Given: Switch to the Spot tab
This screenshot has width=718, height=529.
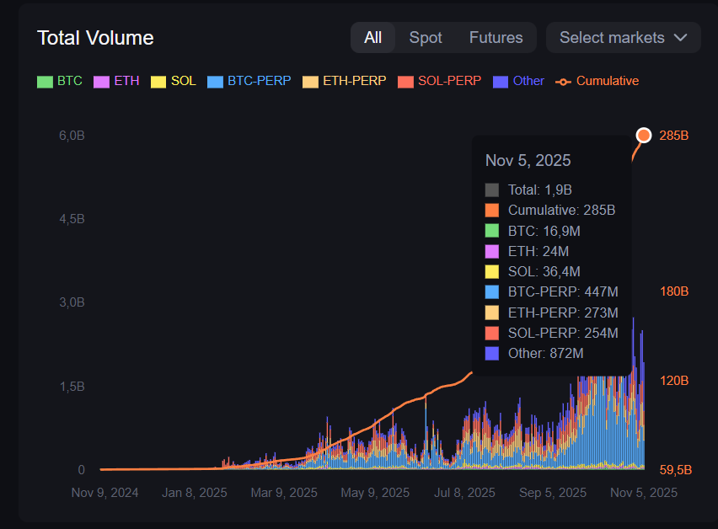Looking at the screenshot, I should click(426, 37).
